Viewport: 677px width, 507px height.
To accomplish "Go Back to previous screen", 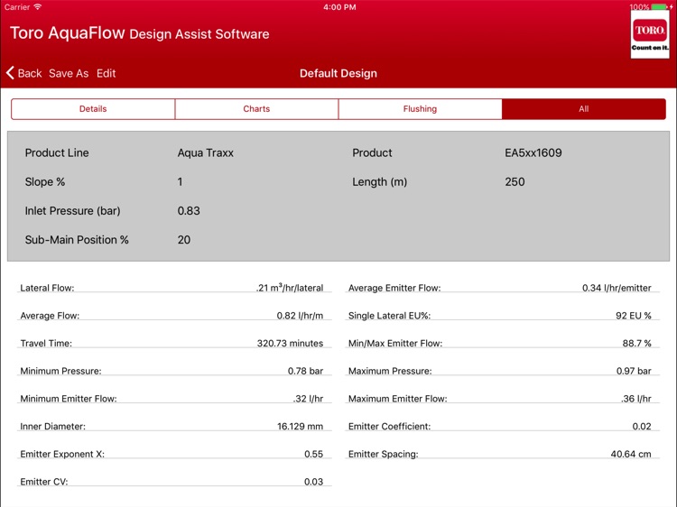I will tap(30, 73).
